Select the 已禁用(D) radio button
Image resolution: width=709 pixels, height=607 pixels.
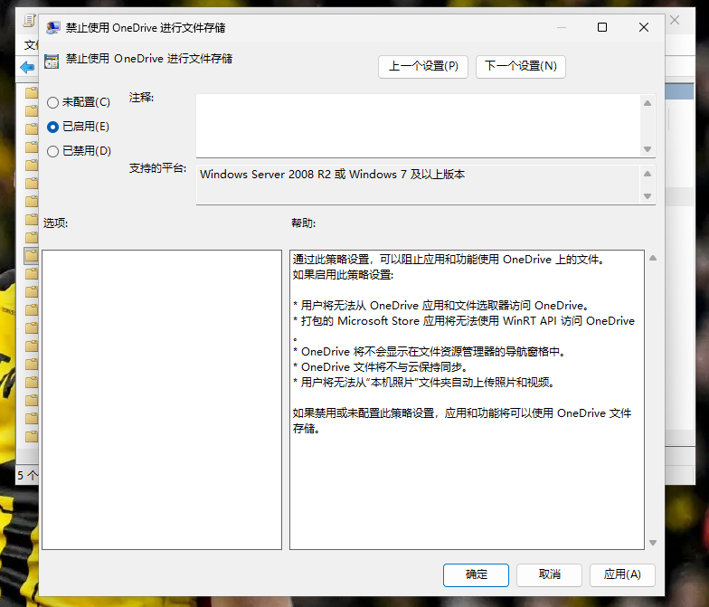pos(79,151)
